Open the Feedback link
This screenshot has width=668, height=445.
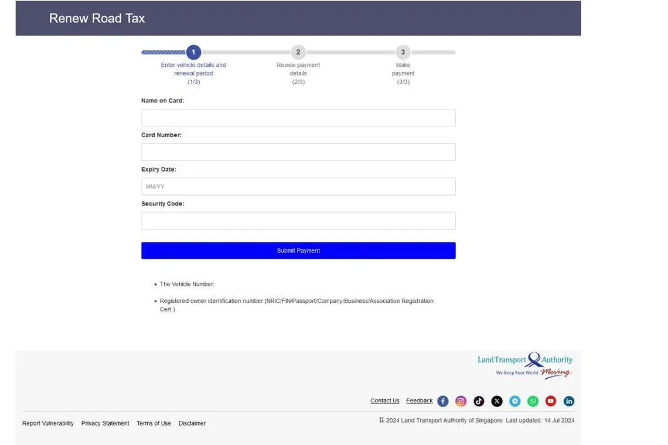pyautogui.click(x=419, y=401)
